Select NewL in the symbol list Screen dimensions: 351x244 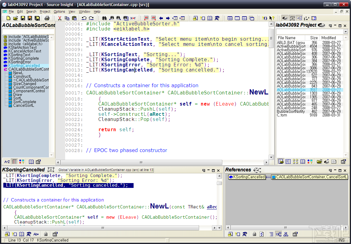18,73
